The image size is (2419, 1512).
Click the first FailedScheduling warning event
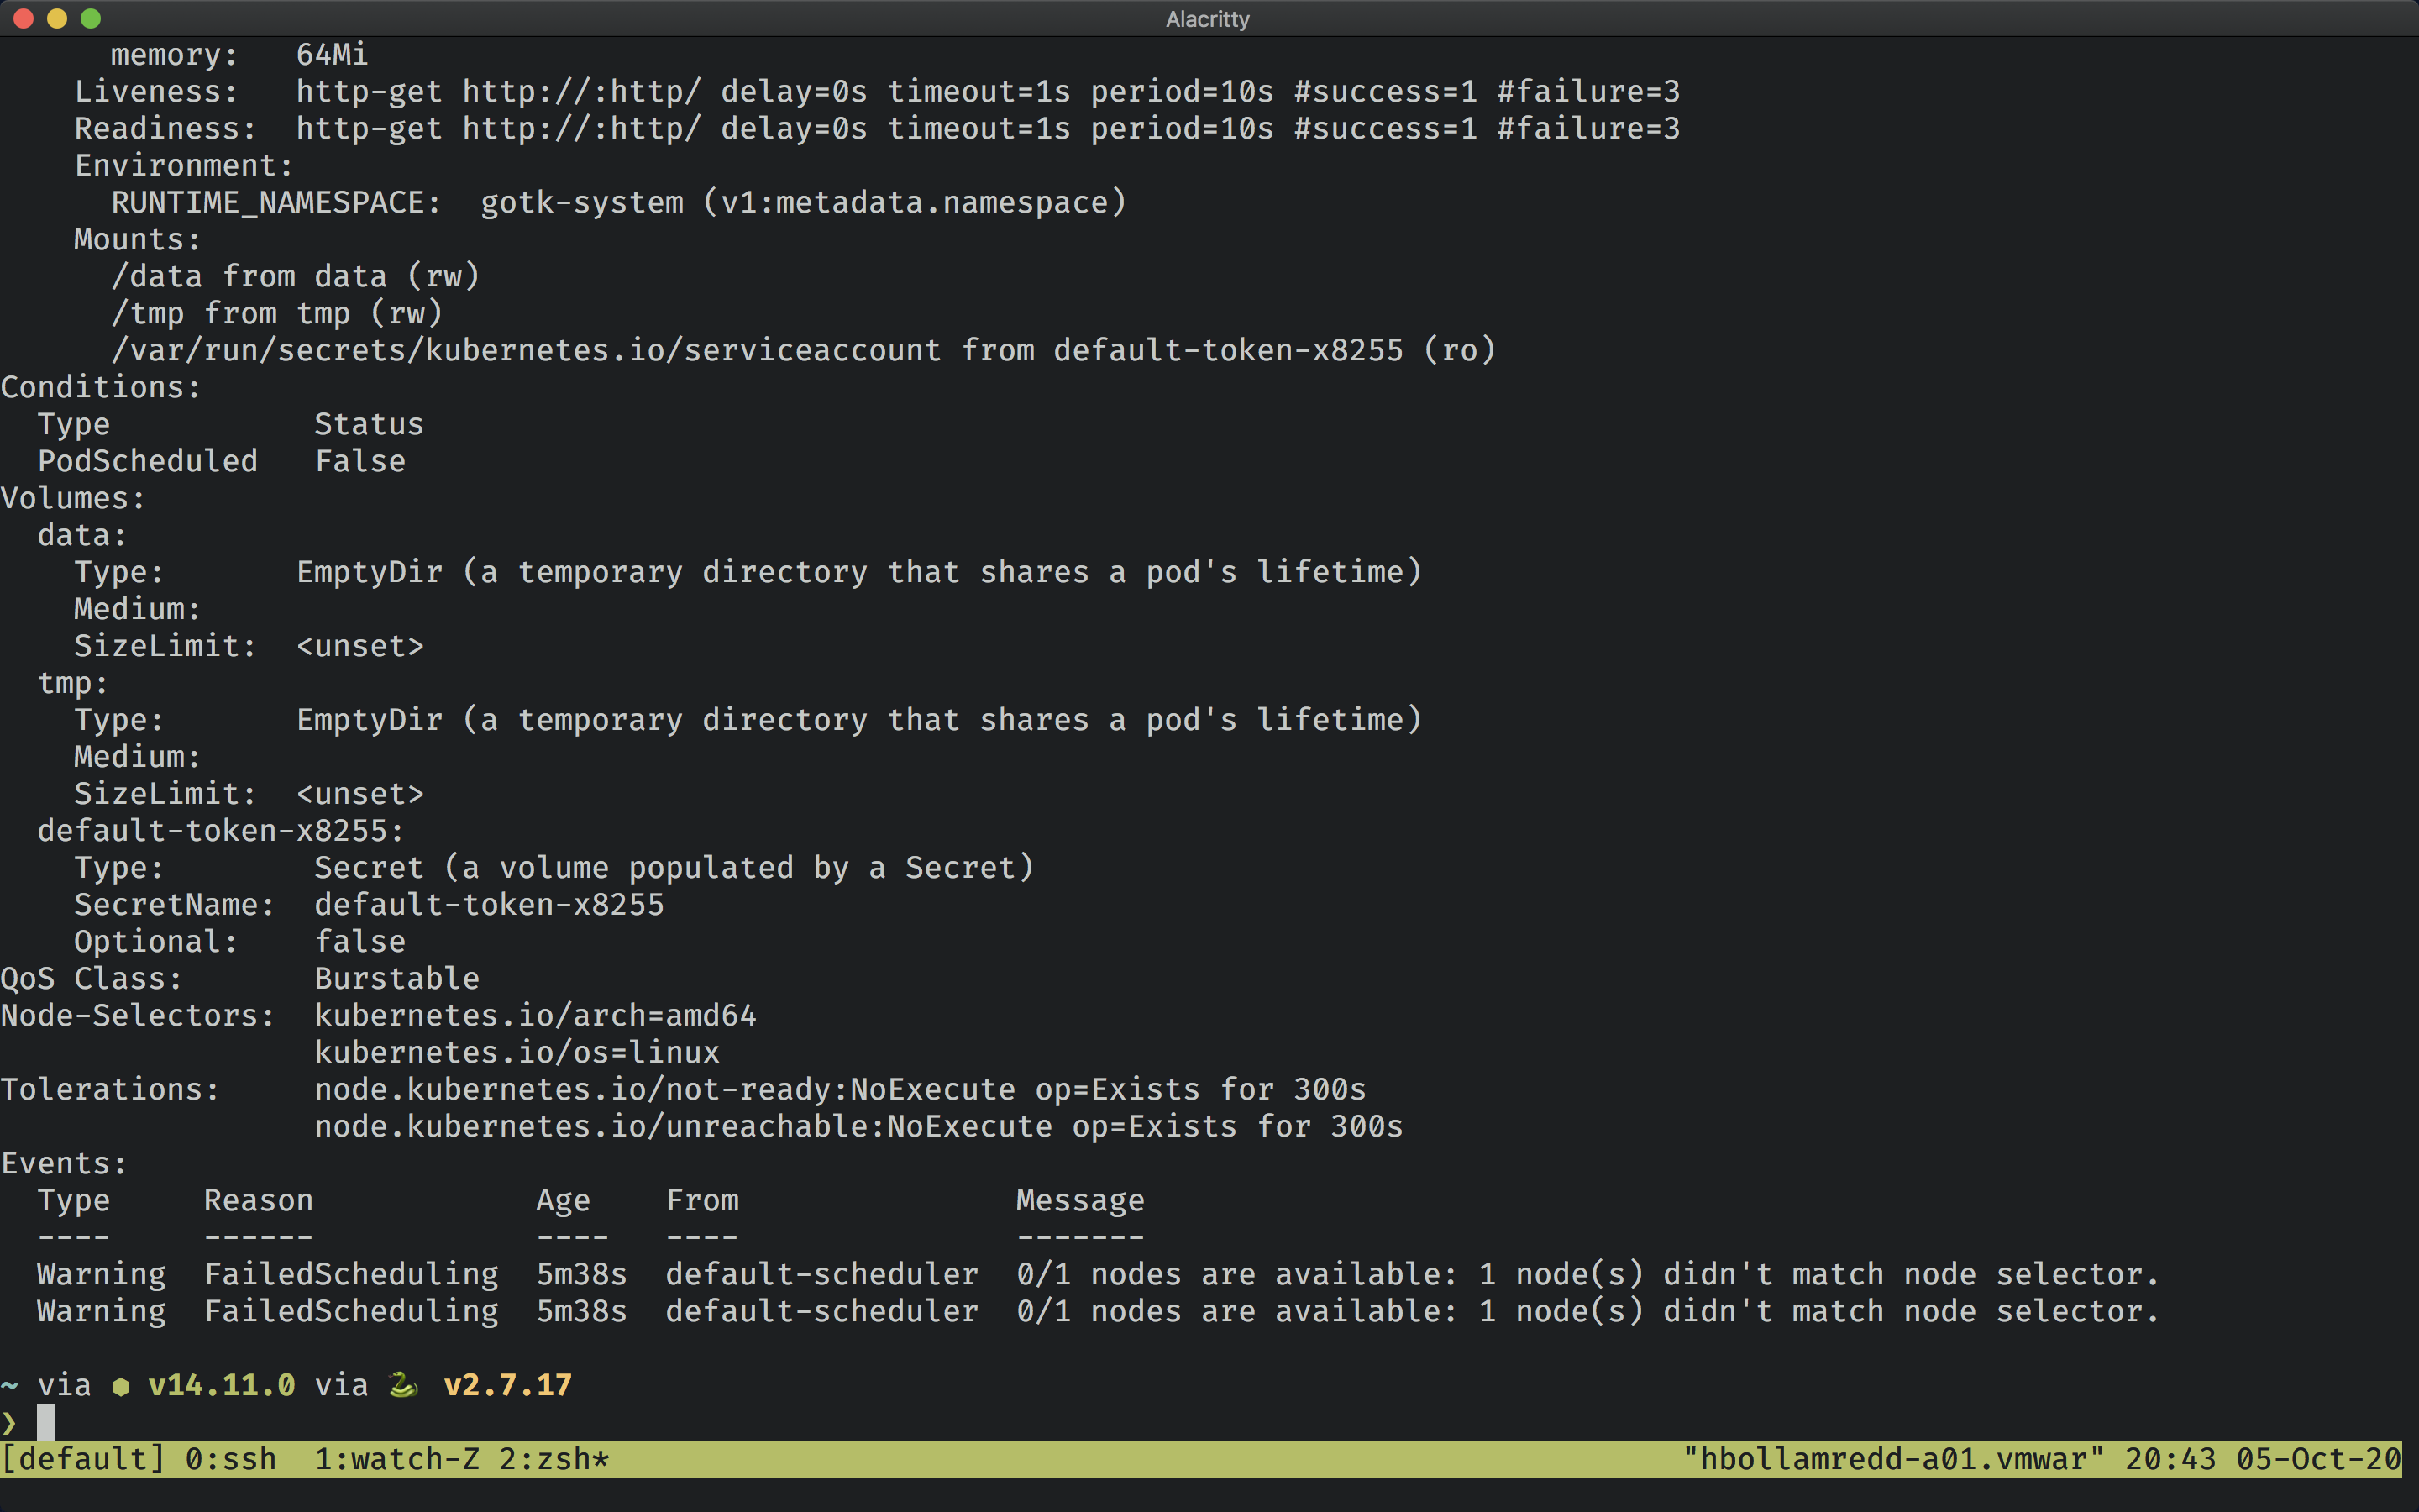351,1273
